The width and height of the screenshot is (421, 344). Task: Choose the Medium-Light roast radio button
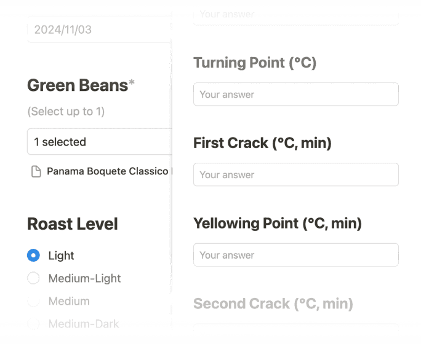(34, 278)
